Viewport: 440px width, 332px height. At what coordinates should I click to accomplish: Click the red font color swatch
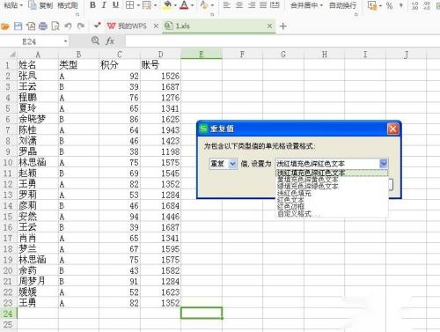[184, 5]
